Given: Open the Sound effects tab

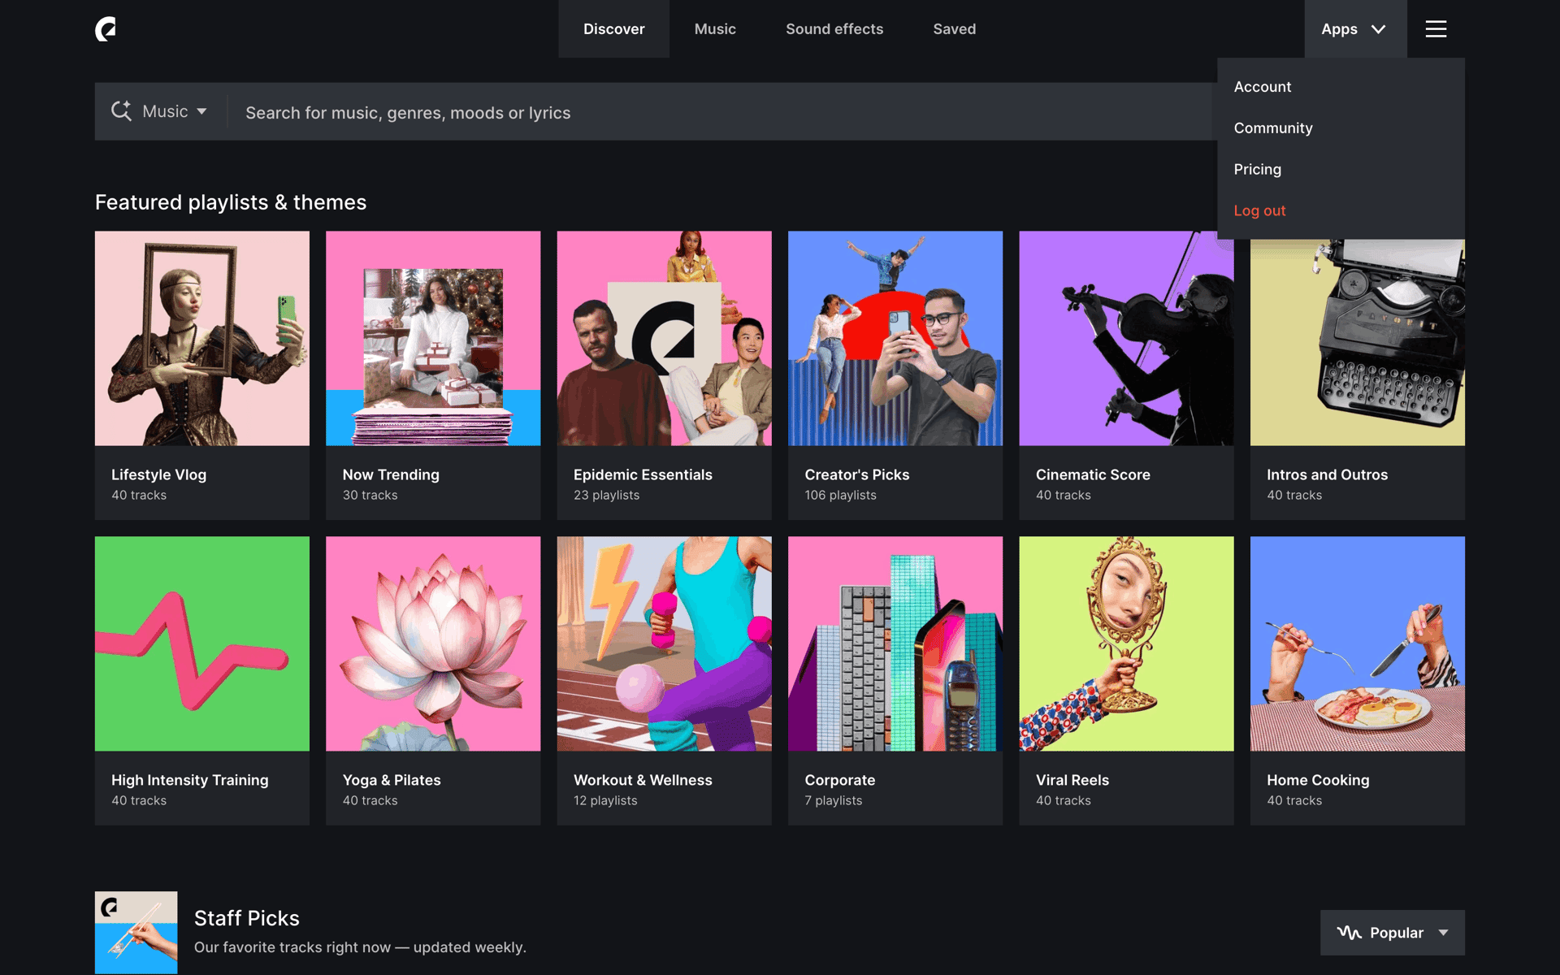Looking at the screenshot, I should (834, 29).
